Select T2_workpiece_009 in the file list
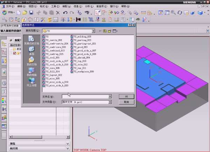The image size is (210, 152). [x=83, y=72]
